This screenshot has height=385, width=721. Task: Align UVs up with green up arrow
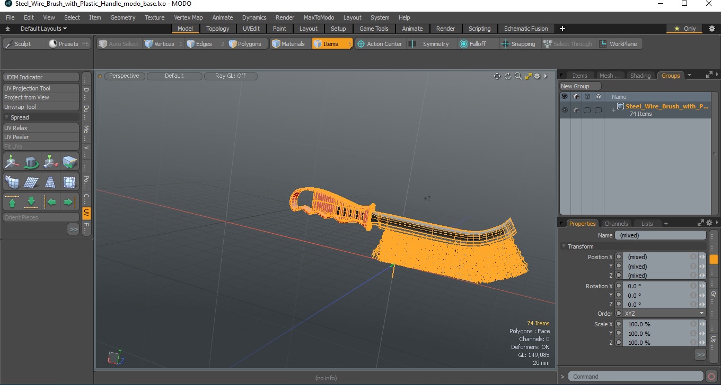pos(12,202)
